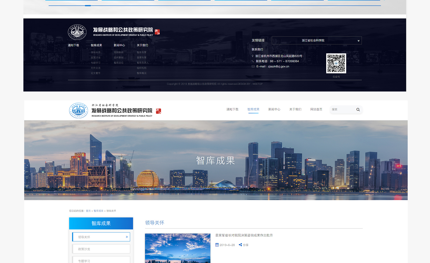Expand 领导关怀 sidebar item via double chevron
430x263 pixels.
pos(127,237)
